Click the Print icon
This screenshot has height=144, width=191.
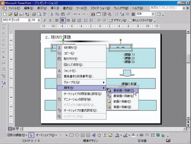(34, 14)
